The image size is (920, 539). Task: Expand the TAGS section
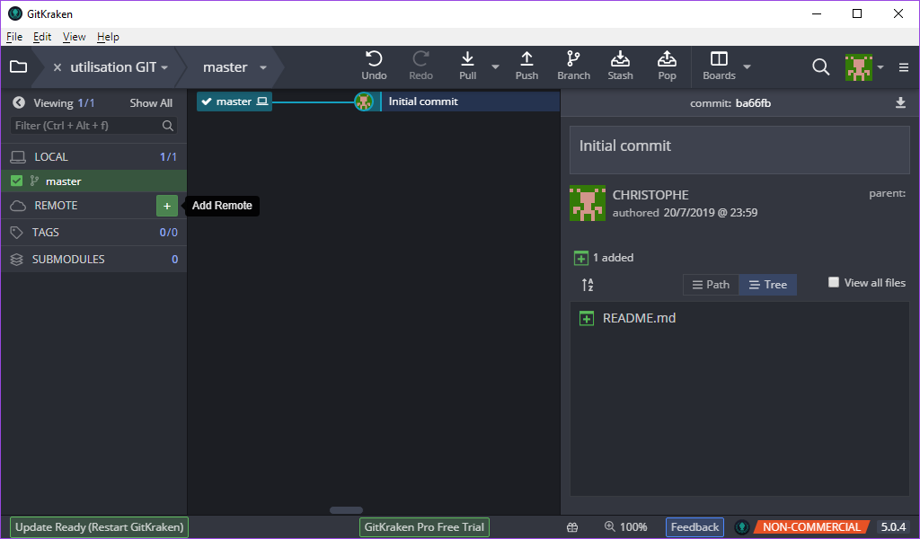93,233
